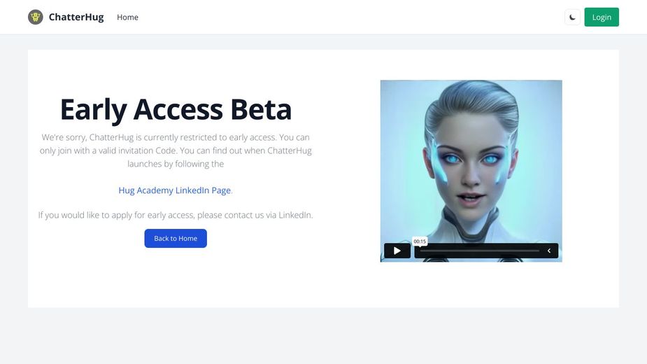This screenshot has width=647, height=364.
Task: Click the middle of the video progress bar
Action: [480, 251]
